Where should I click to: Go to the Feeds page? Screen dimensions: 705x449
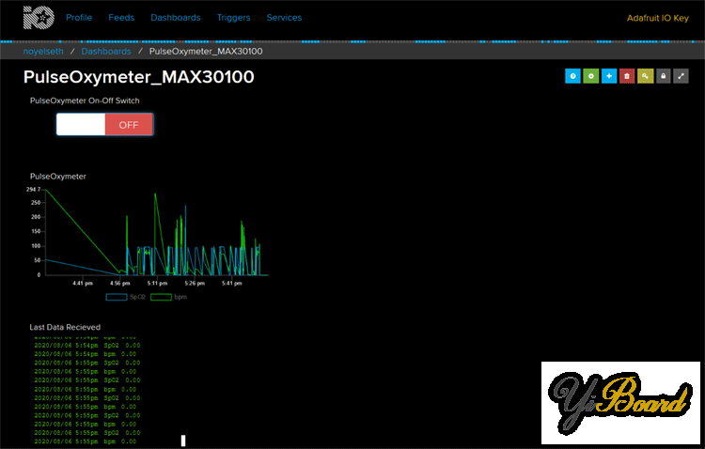[121, 18]
